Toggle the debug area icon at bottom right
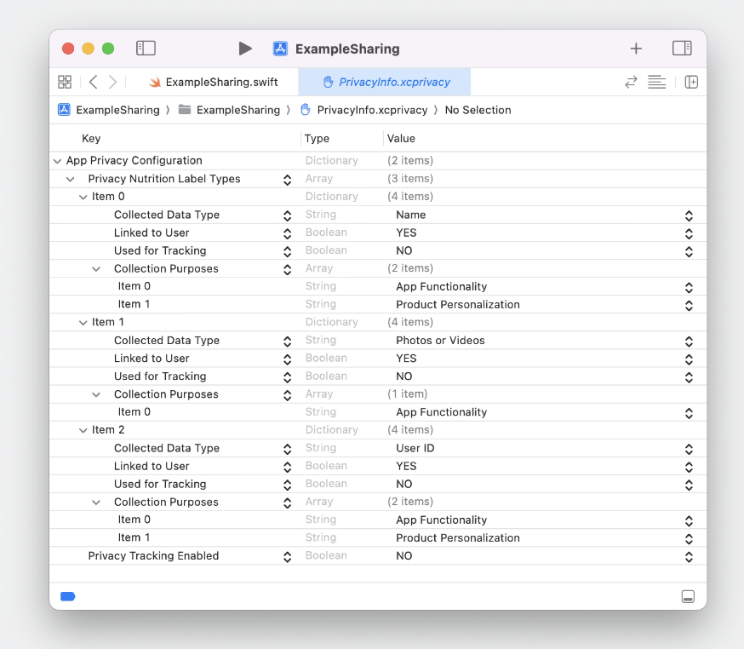 pyautogui.click(x=688, y=596)
